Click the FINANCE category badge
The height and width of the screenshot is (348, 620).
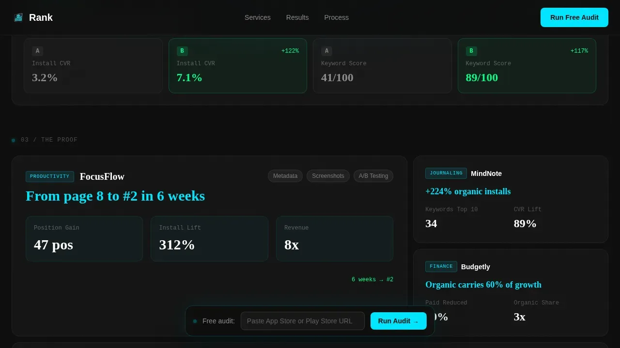pyautogui.click(x=441, y=266)
